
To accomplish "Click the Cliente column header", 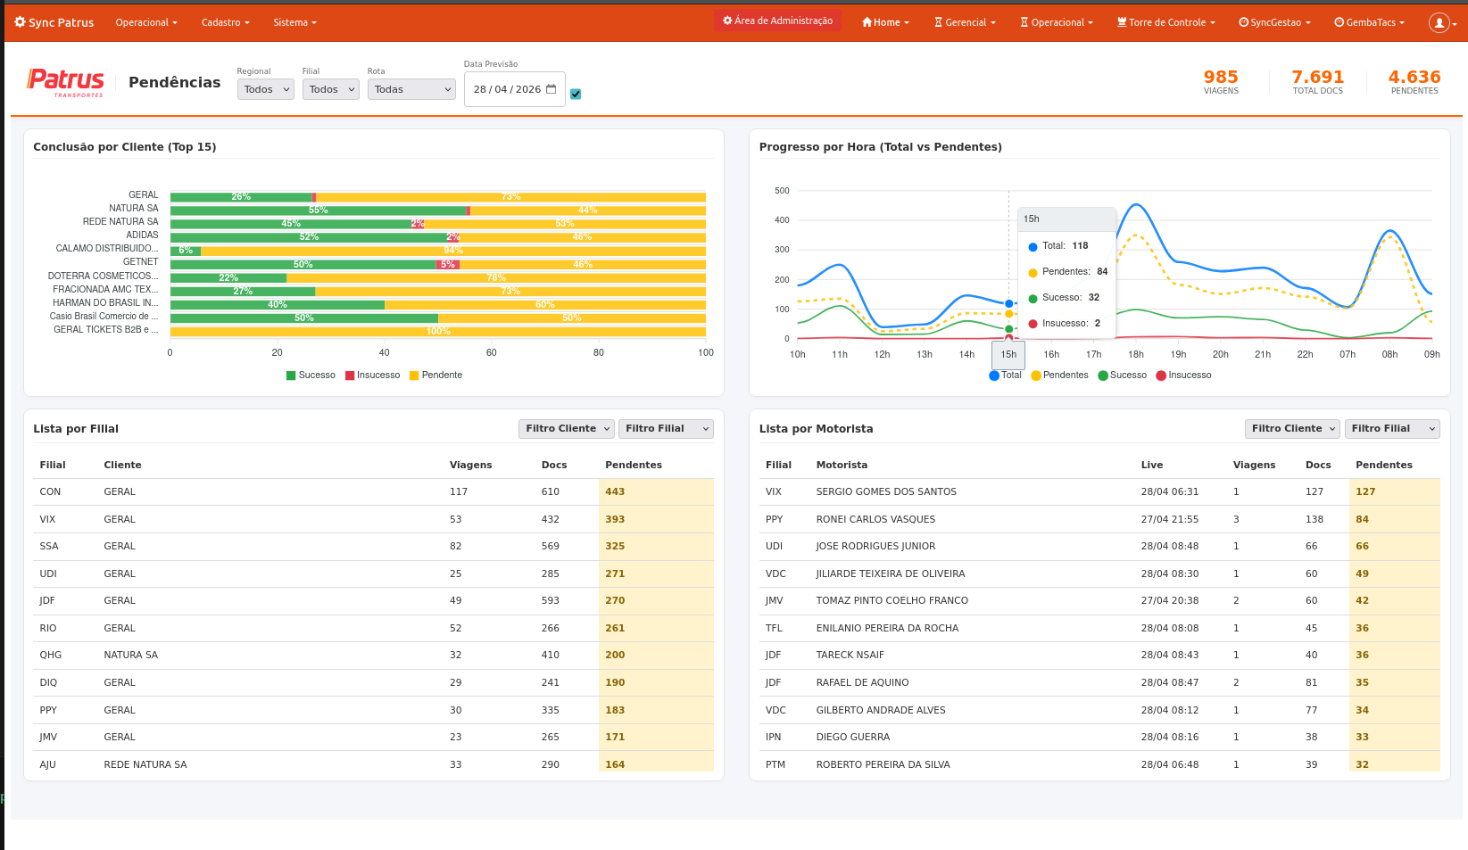I will [123, 466].
